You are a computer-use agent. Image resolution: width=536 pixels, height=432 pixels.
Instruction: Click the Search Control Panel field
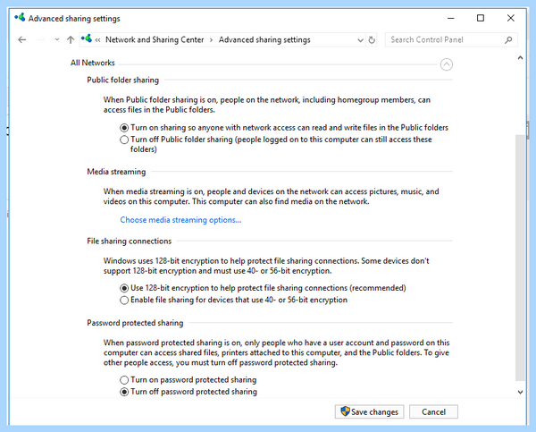click(x=451, y=40)
